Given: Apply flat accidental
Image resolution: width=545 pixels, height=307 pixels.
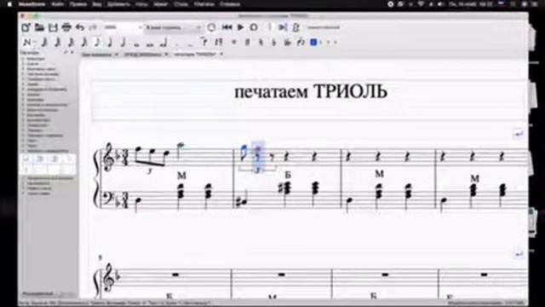Looking at the screenshot, I should point(274,42).
